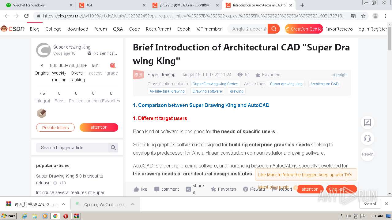Open the Ebook nav item

click(184, 29)
